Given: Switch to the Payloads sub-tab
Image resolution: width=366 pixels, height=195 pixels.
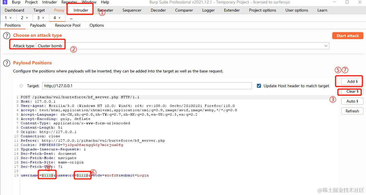Looking at the screenshot, I should 38,25.
